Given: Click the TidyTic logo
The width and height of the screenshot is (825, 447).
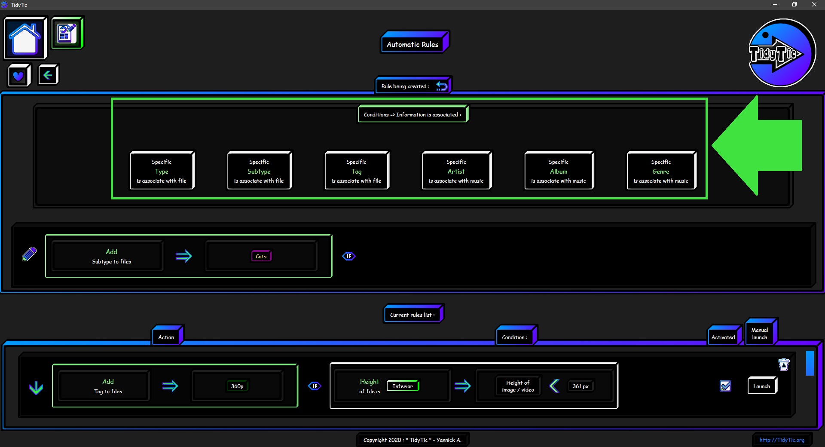Looking at the screenshot, I should pos(782,53).
